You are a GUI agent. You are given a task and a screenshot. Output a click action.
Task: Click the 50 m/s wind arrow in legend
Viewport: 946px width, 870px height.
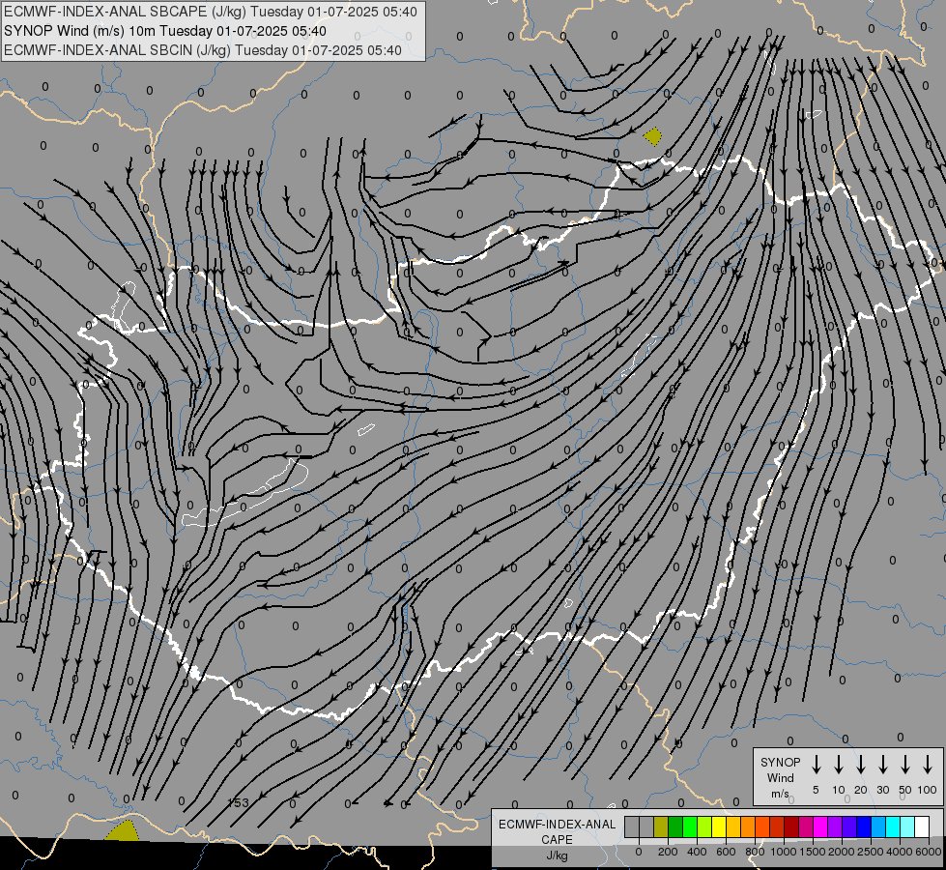click(x=905, y=764)
